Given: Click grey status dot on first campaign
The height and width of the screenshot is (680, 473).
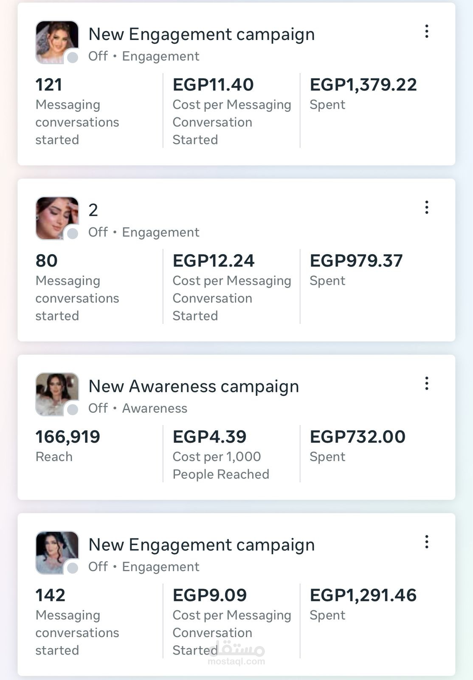Looking at the screenshot, I should [x=73, y=57].
